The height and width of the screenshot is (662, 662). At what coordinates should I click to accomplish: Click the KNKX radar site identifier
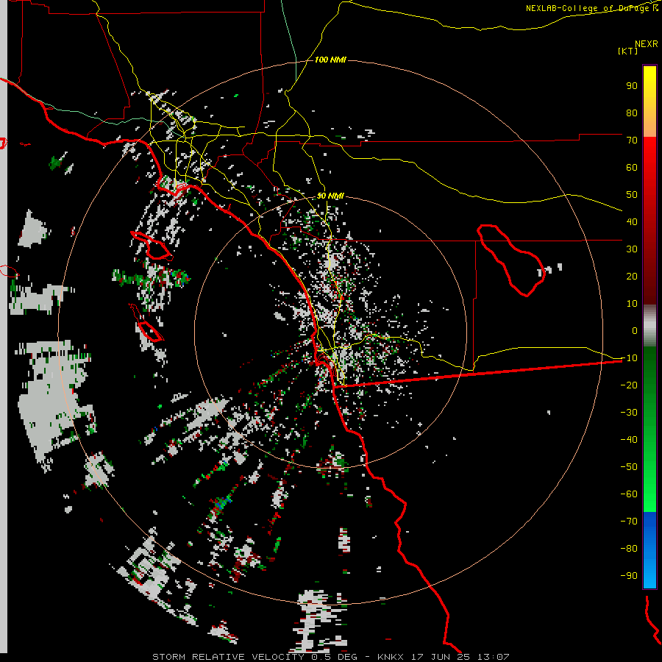(x=391, y=657)
